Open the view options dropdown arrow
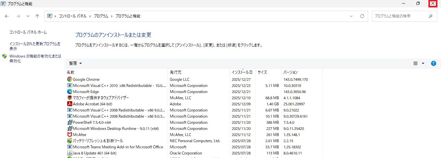Screen dimensions: 441x158 [x=423, y=63]
